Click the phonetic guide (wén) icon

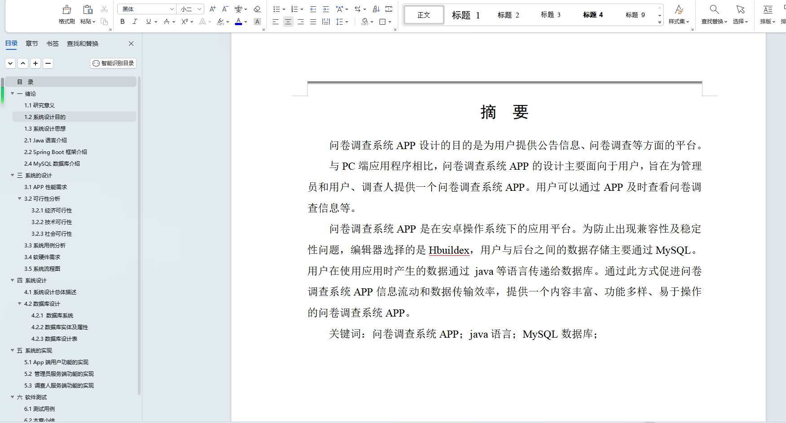coord(238,9)
